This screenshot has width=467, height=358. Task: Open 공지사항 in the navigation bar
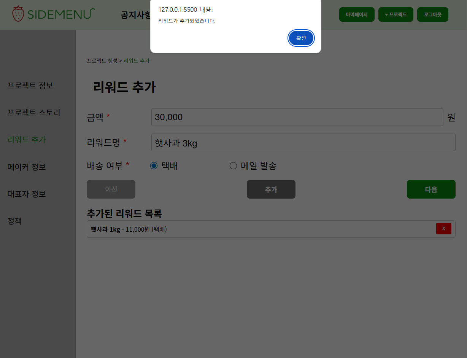[136, 14]
